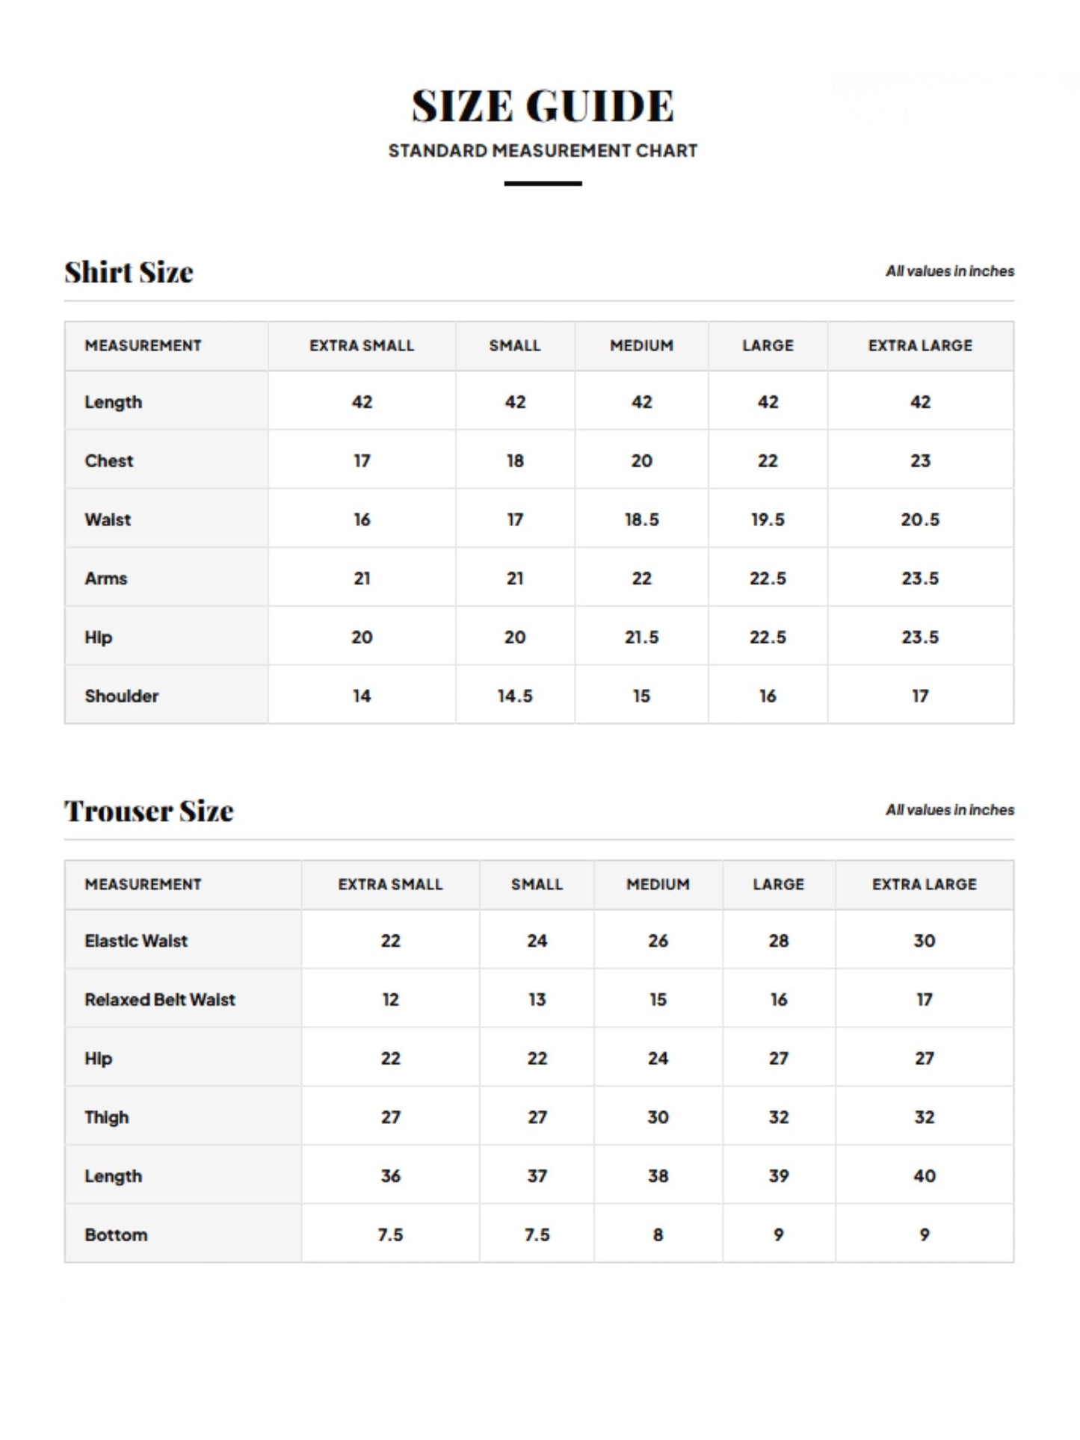Select the Trouser Size heading
1080x1440 pixels.
(x=149, y=811)
